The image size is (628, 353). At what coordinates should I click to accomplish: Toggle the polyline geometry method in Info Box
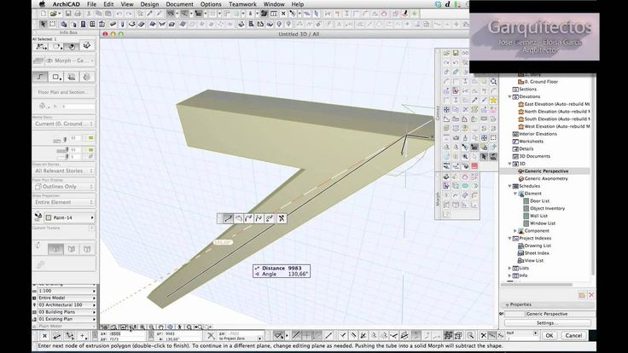[40, 77]
